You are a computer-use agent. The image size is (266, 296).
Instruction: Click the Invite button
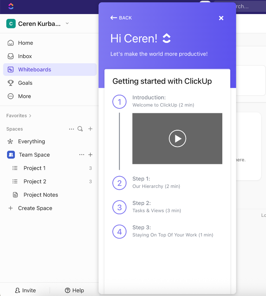(x=25, y=290)
